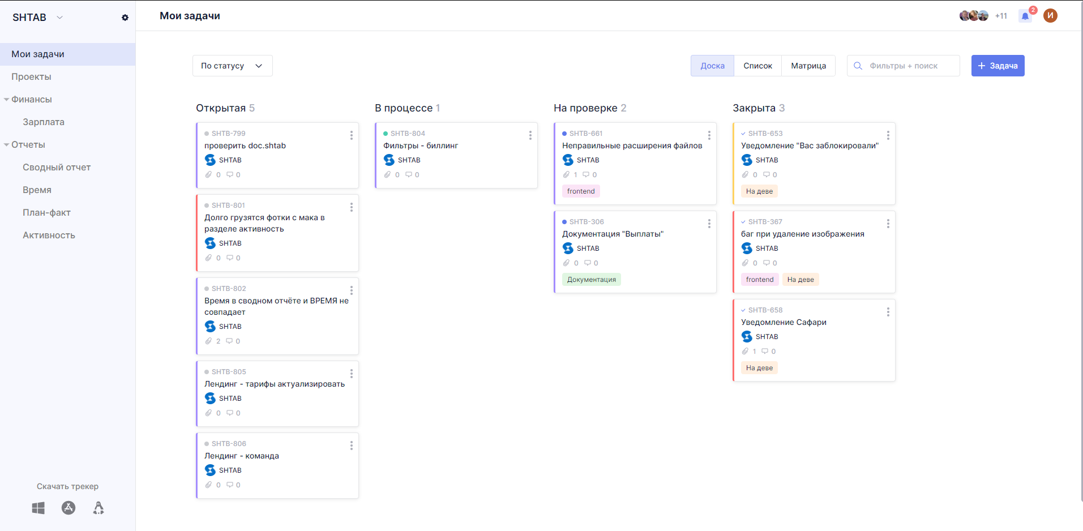1083x531 pixels.
Task: Open the three-dot menu on SHTB-802 card
Action: [x=352, y=290]
